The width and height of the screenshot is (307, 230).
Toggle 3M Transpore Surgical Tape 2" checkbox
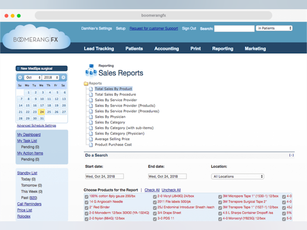[x=220, y=202]
